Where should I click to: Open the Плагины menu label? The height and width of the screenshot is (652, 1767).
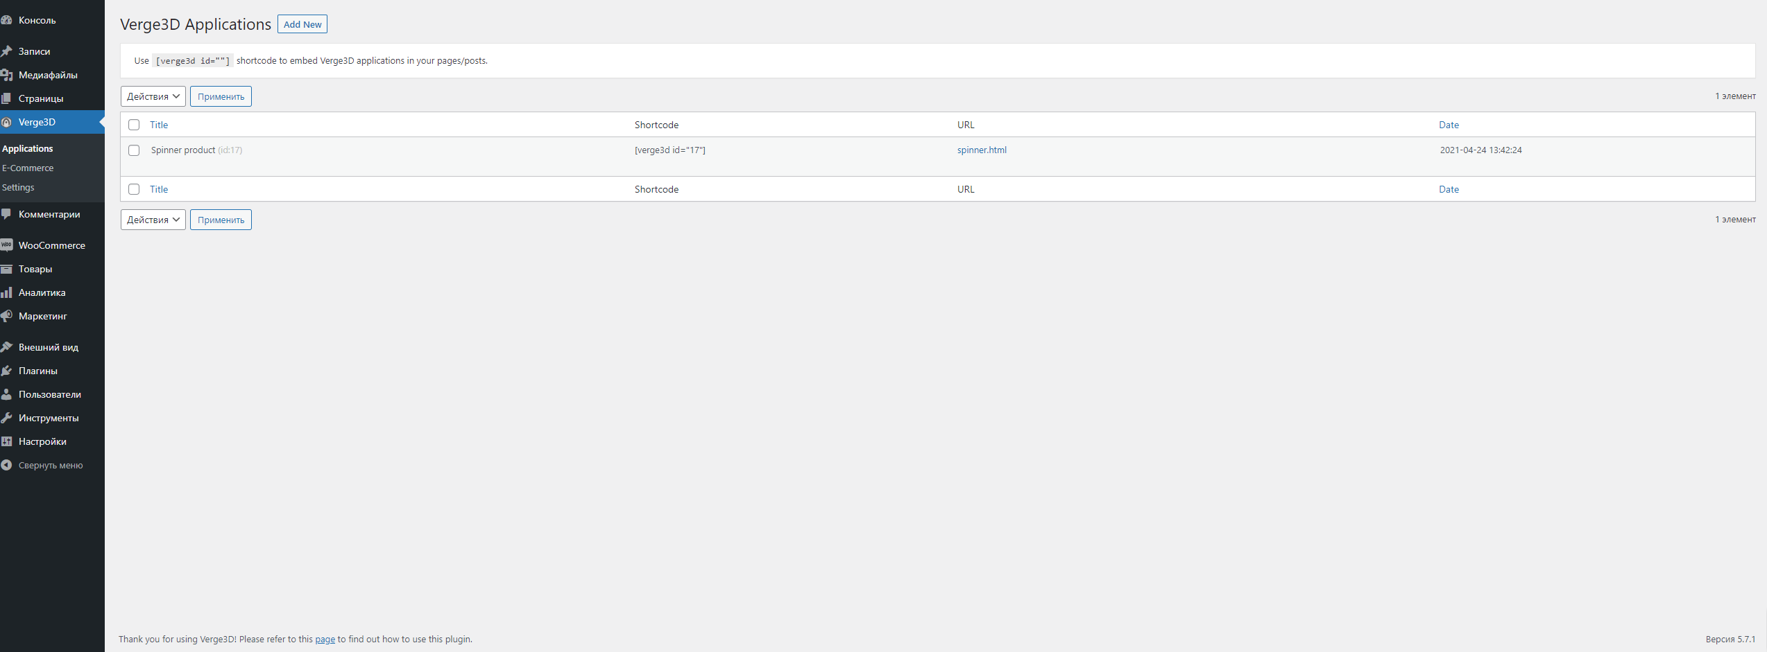(x=38, y=371)
